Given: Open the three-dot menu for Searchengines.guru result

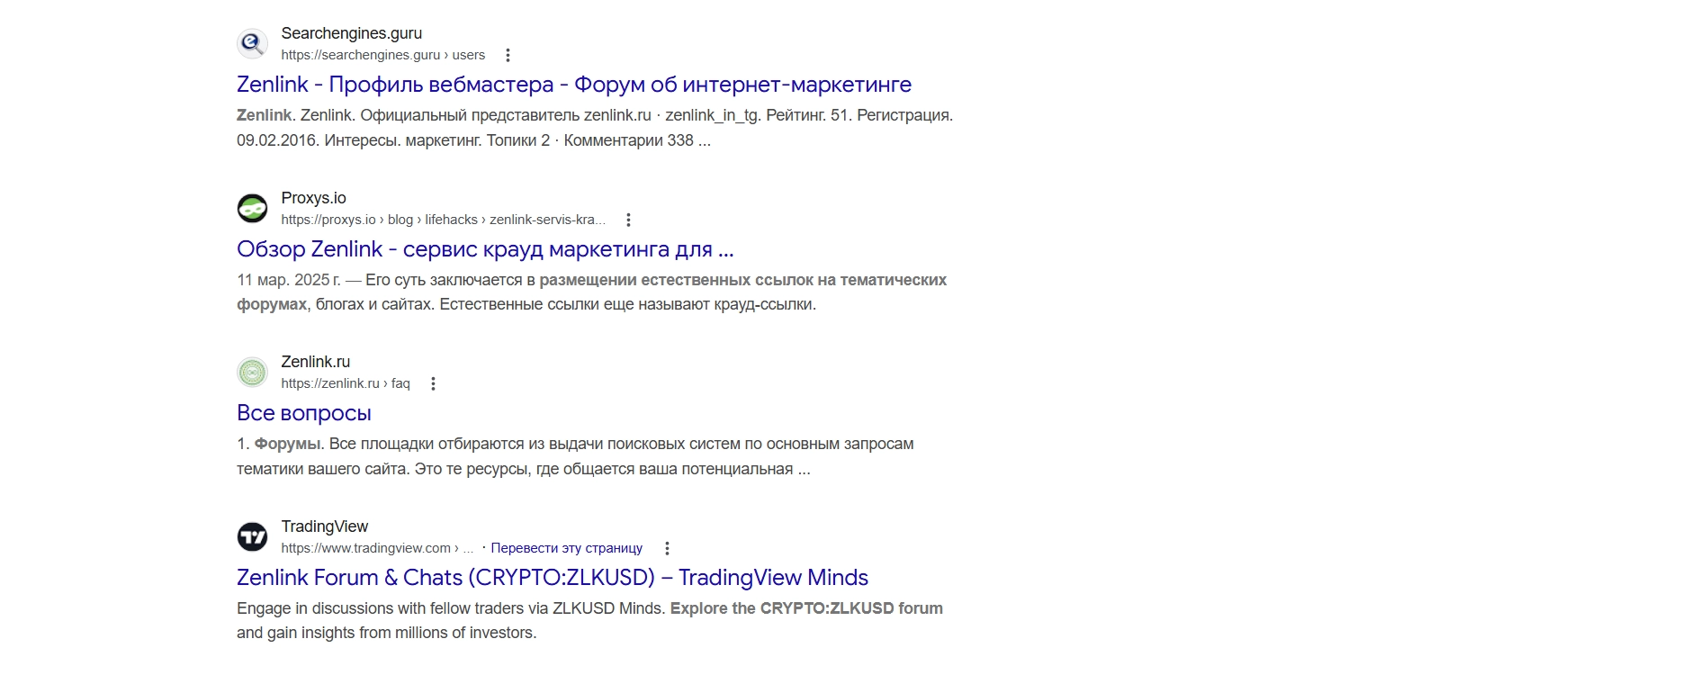Looking at the screenshot, I should tap(508, 55).
